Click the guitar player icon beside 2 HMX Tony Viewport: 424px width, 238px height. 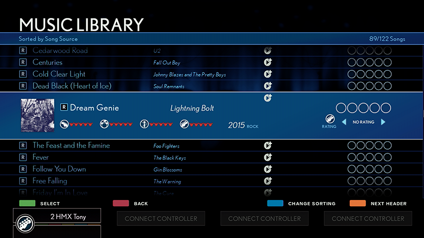click(x=24, y=223)
